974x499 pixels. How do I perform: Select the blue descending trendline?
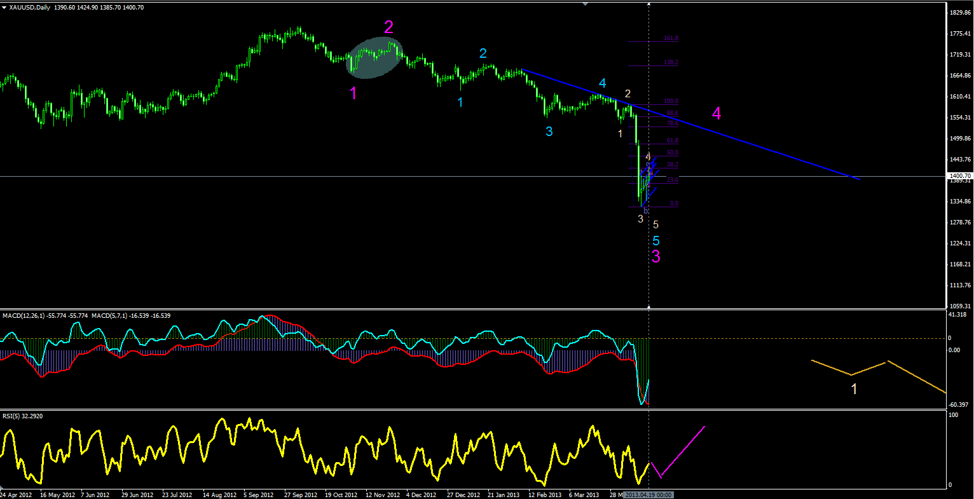[690, 125]
